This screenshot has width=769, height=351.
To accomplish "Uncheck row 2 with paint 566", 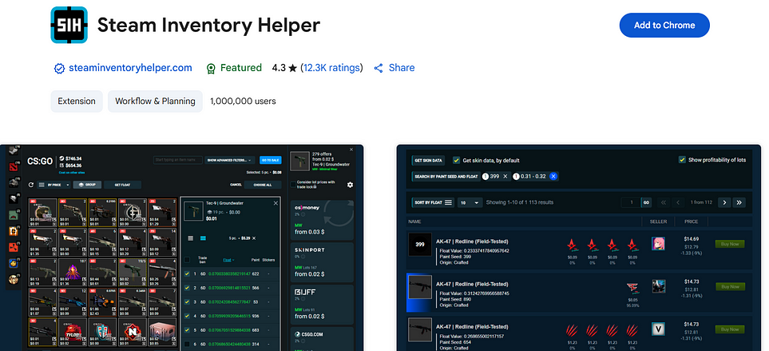I will 187,288.
